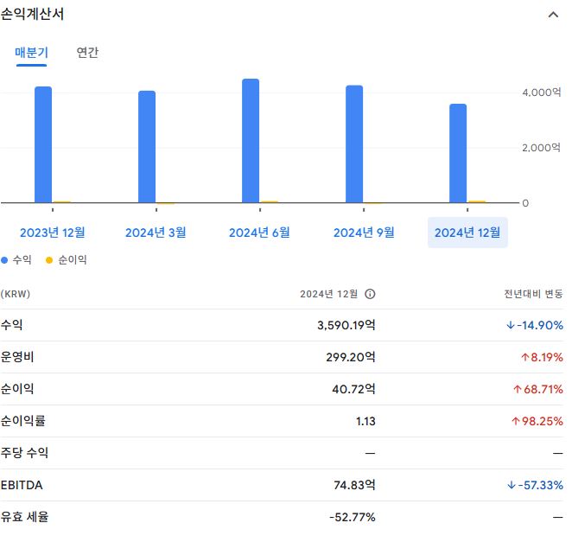Image resolution: width=572 pixels, height=542 pixels.
Task: Click the 2024년 12월 revenue bar
Action: click(x=458, y=153)
